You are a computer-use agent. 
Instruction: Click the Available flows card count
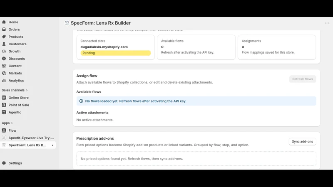tap(162, 47)
